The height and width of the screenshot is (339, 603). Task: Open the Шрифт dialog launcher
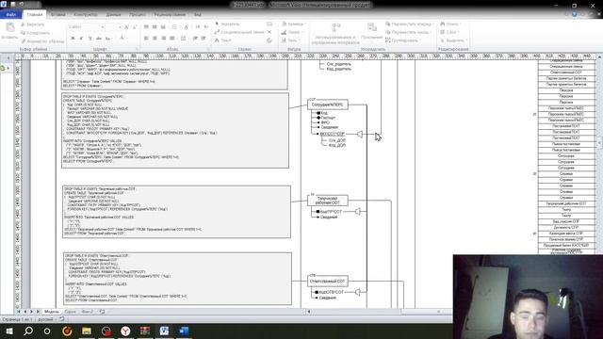137,49
